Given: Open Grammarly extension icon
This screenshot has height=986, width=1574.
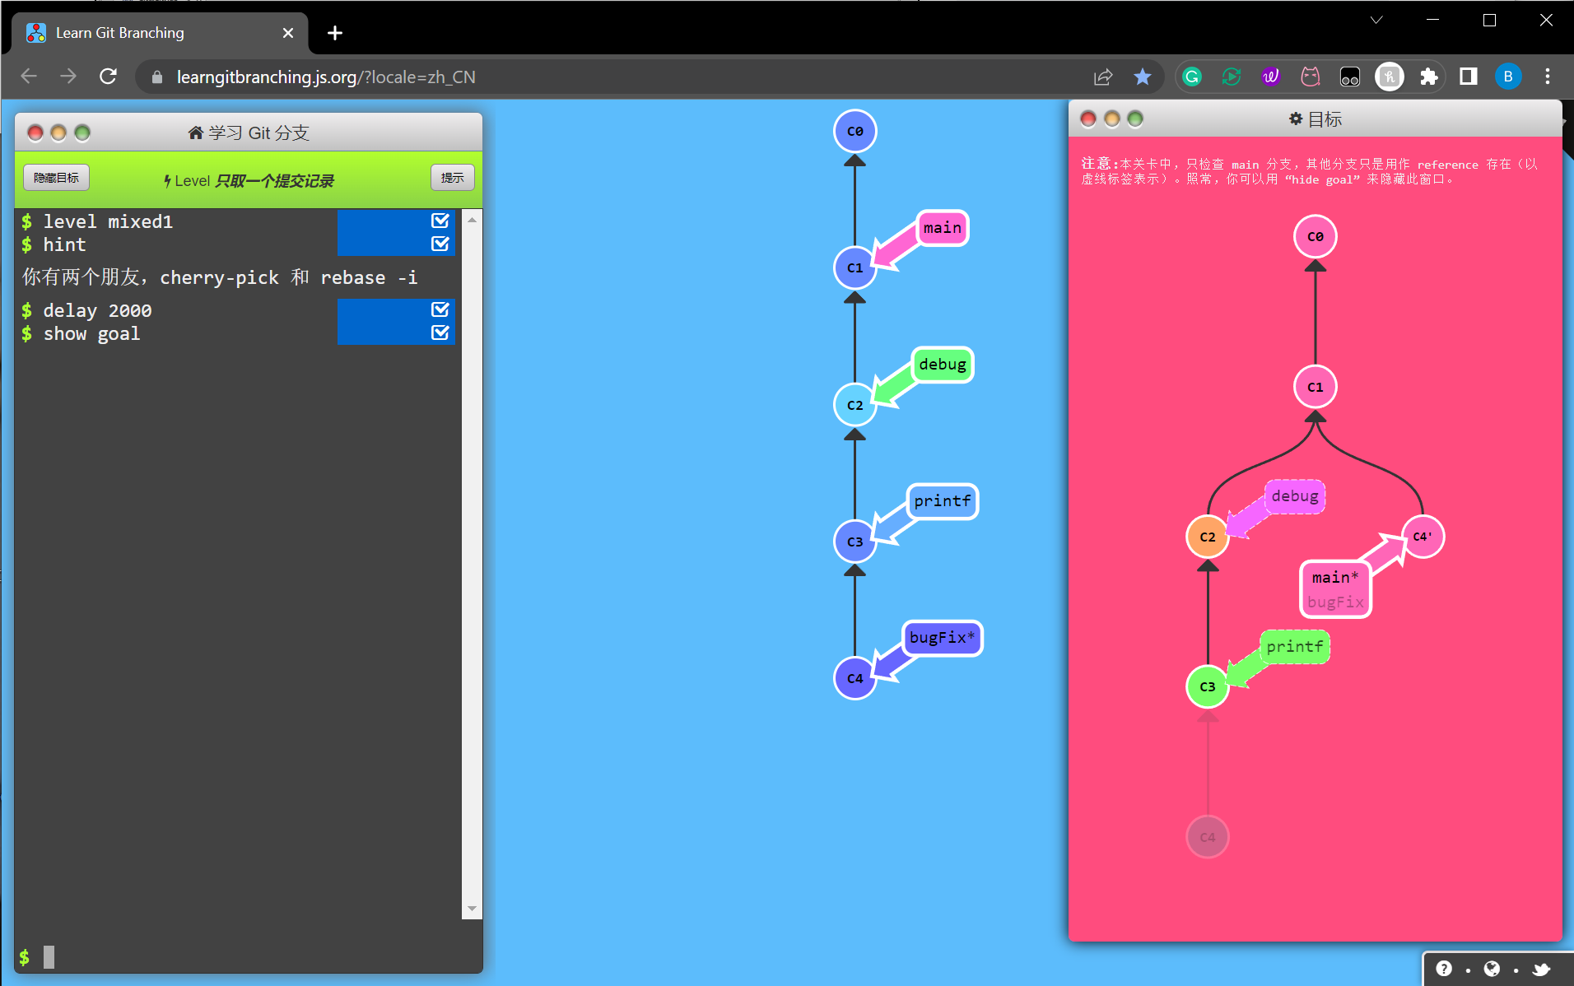Looking at the screenshot, I should (x=1192, y=77).
